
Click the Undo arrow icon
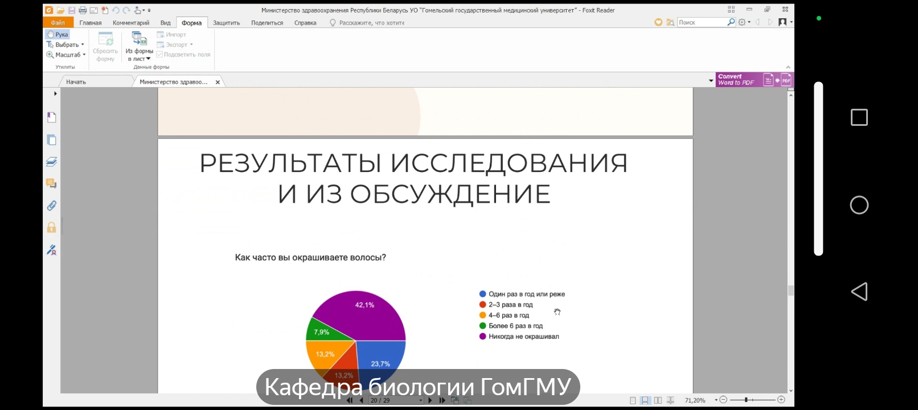116,10
